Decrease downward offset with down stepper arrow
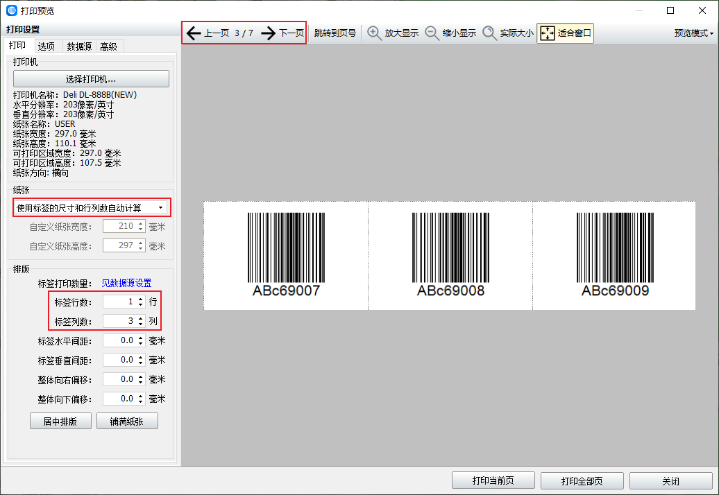The width and height of the screenshot is (719, 495). pyautogui.click(x=141, y=402)
